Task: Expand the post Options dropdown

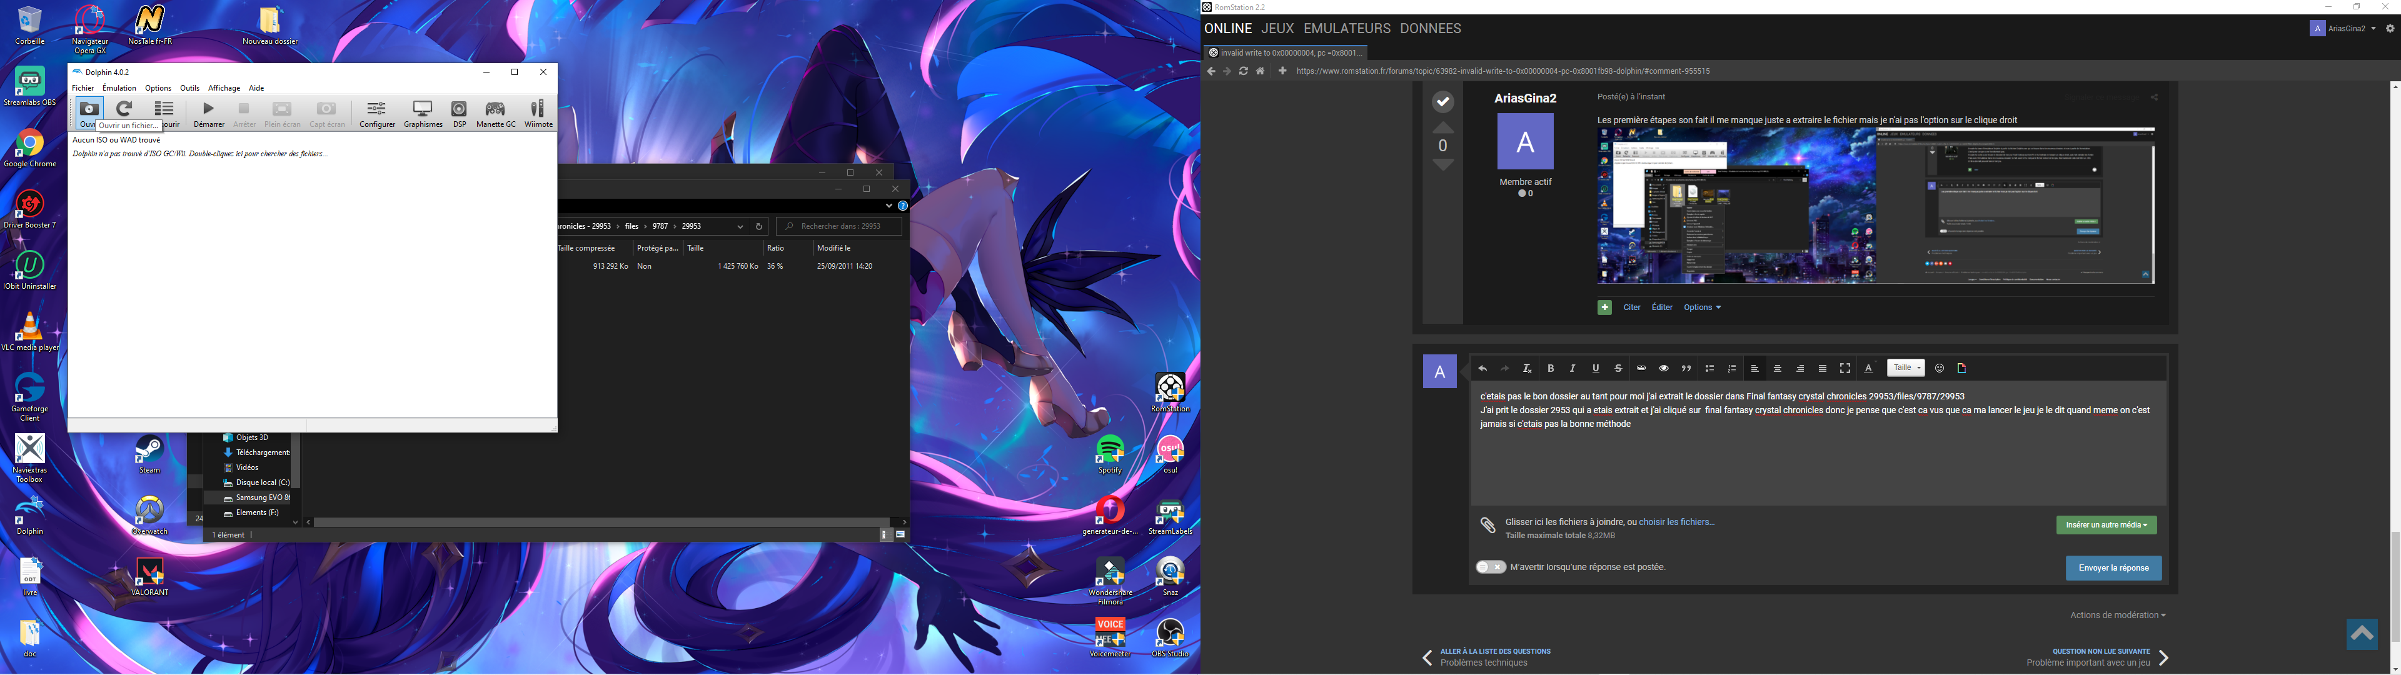Action: coord(1702,307)
